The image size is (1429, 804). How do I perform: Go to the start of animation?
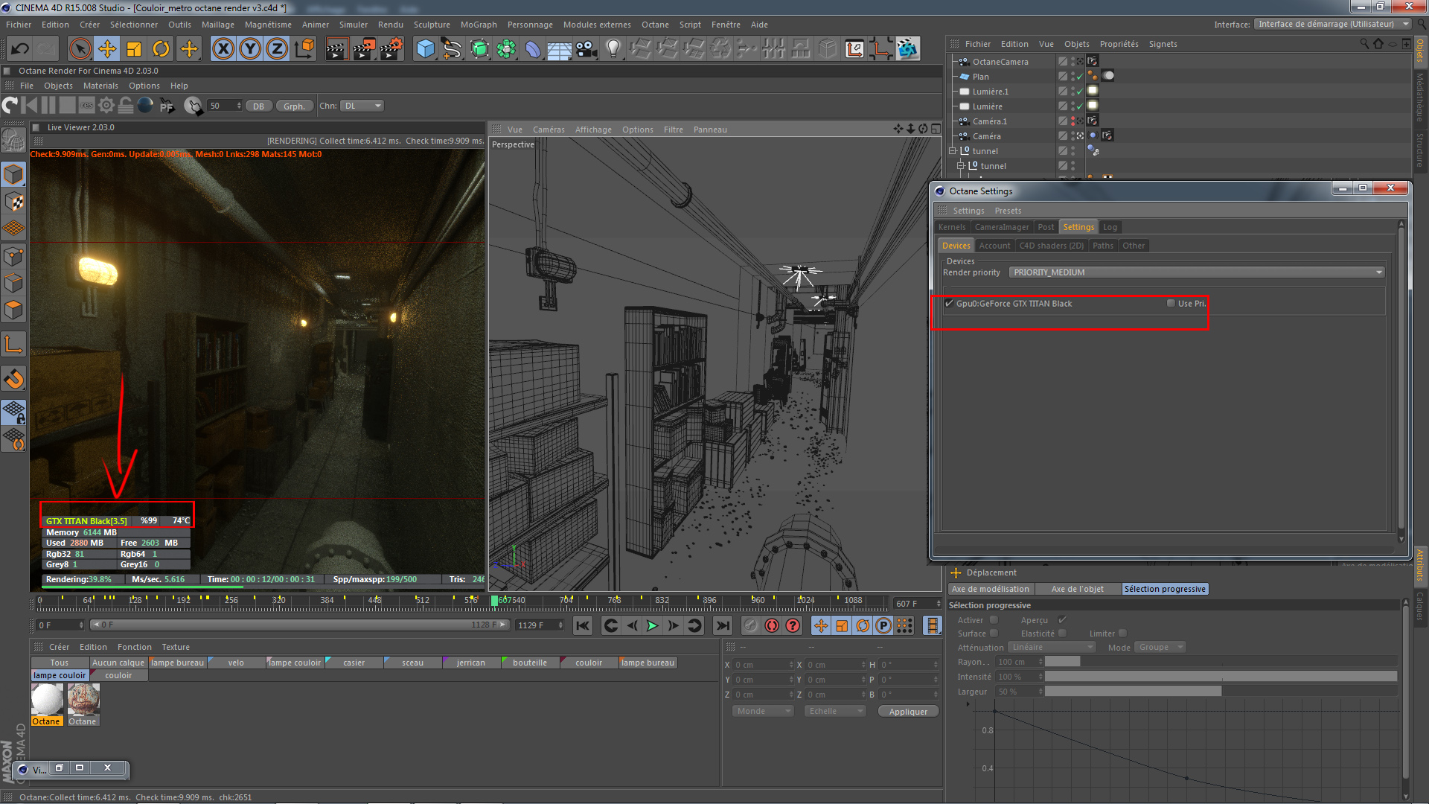pos(582,625)
